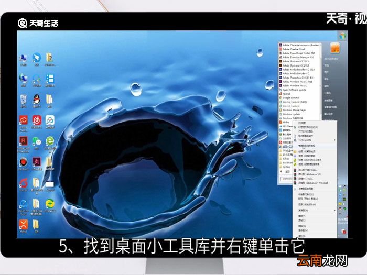Open the NetEase Cloud Music desktop icon
Viewport: 367px width, 275px height.
[x=37, y=122]
